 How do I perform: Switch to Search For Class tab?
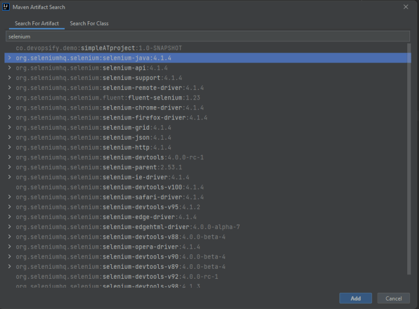pyautogui.click(x=89, y=23)
